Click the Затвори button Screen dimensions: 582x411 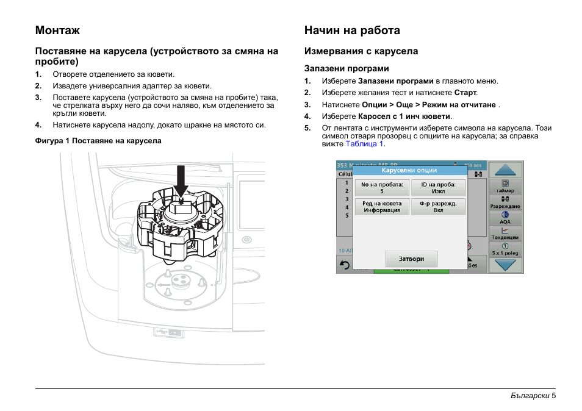point(411,259)
